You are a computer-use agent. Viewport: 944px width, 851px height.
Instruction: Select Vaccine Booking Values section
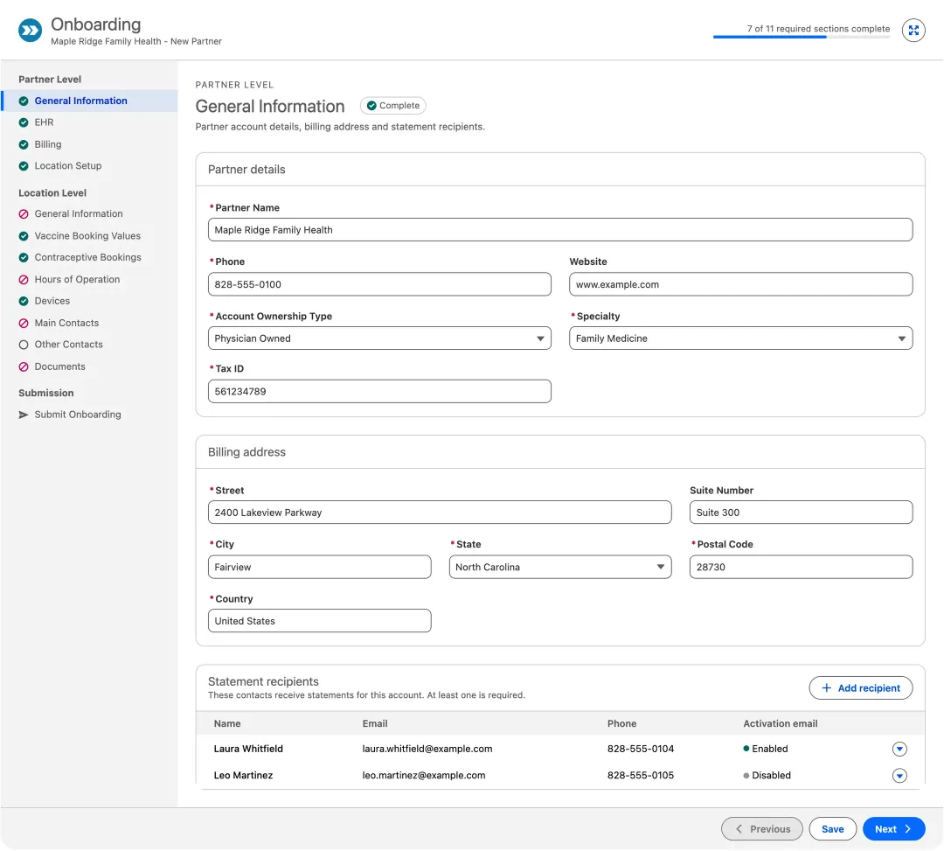87,236
